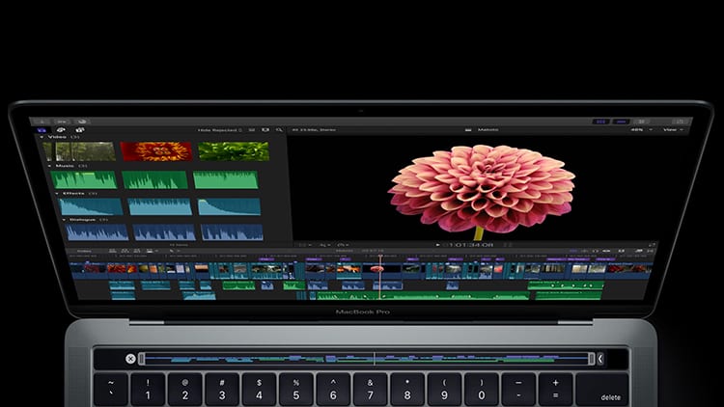The height and width of the screenshot is (407, 724).
Task: Click the Import Media toolbar button
Action: (42, 122)
